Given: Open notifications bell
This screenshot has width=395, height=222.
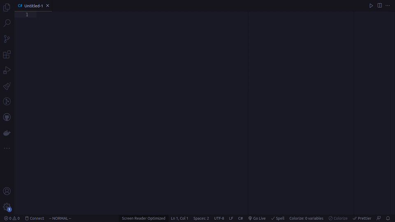Looking at the screenshot, I should coord(388,218).
